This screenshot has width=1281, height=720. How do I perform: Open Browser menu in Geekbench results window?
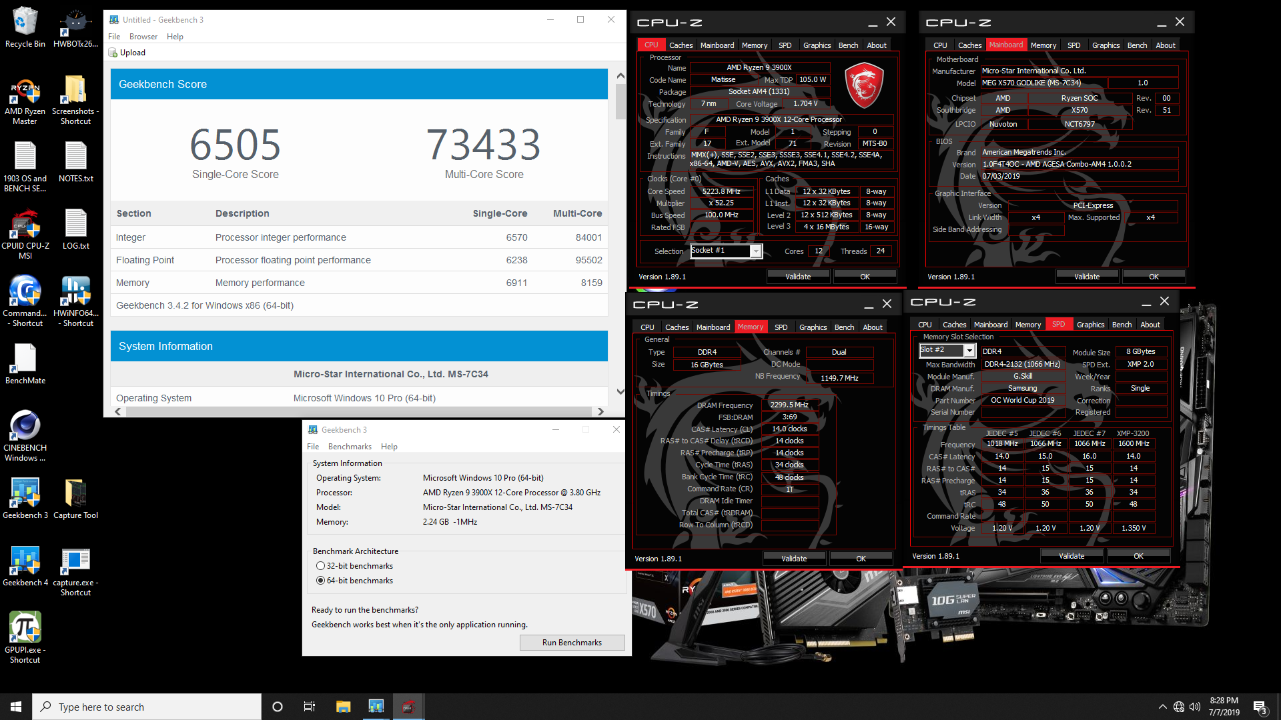143,37
